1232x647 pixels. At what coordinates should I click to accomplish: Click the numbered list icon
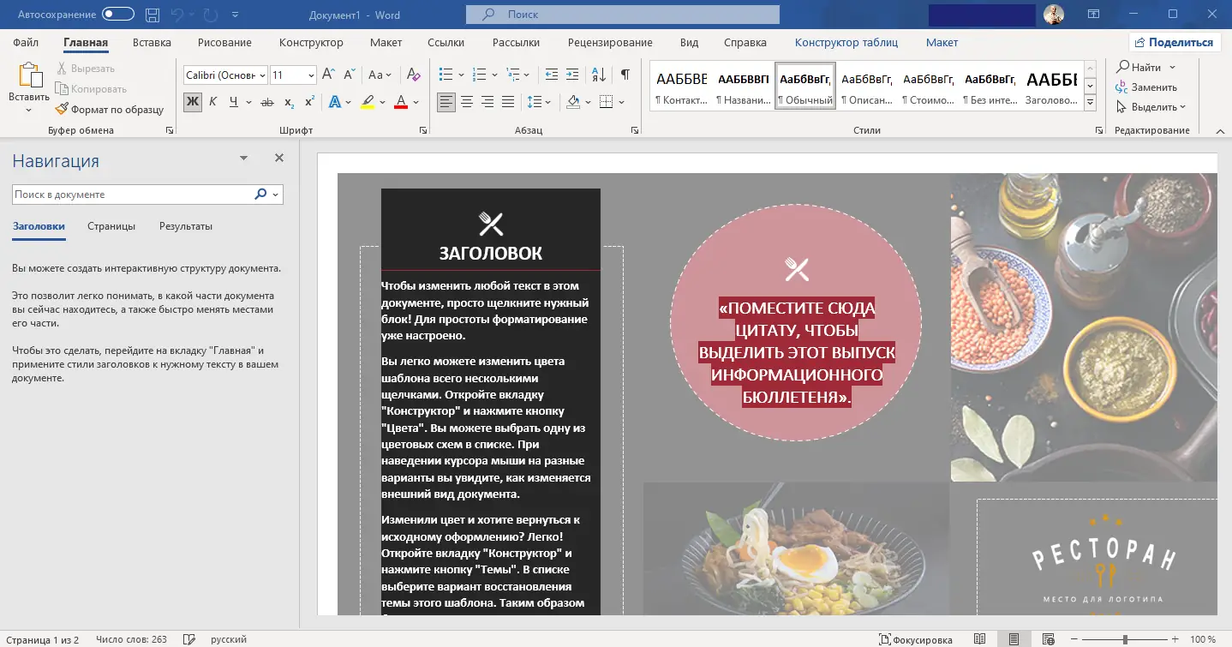480,75
